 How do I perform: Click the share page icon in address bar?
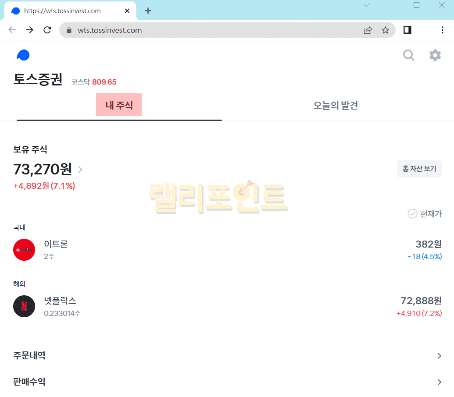(368, 30)
